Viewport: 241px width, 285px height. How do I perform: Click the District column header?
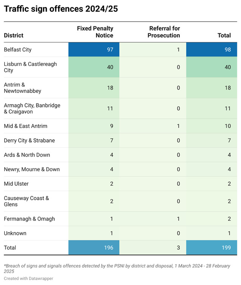[14, 35]
